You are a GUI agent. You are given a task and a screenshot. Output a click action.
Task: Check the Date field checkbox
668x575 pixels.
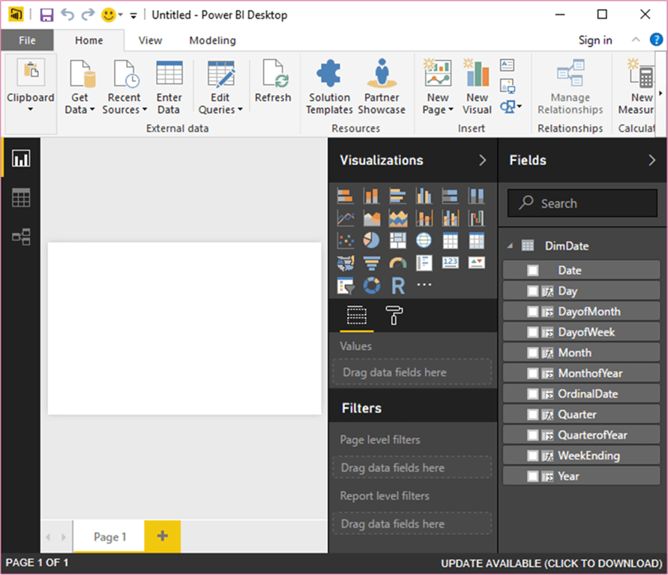pos(533,271)
